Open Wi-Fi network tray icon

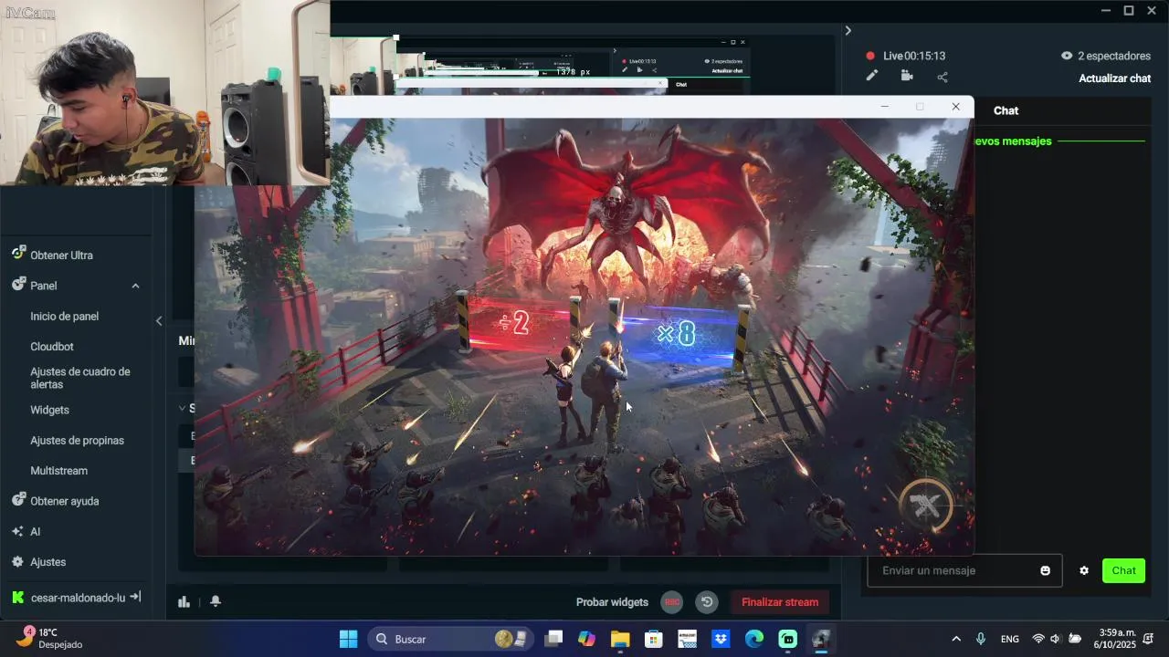click(x=1037, y=639)
